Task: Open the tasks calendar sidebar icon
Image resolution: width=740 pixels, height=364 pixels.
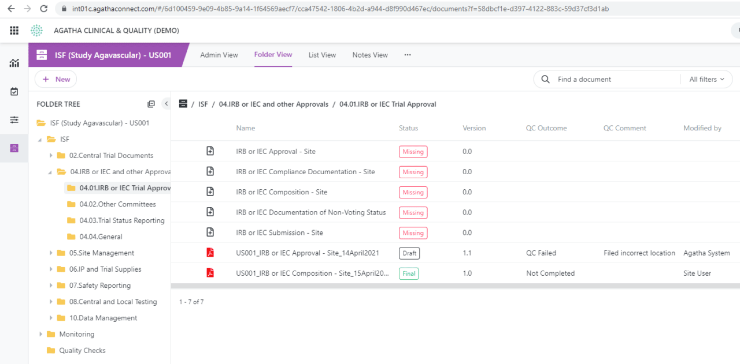Action: (14, 91)
